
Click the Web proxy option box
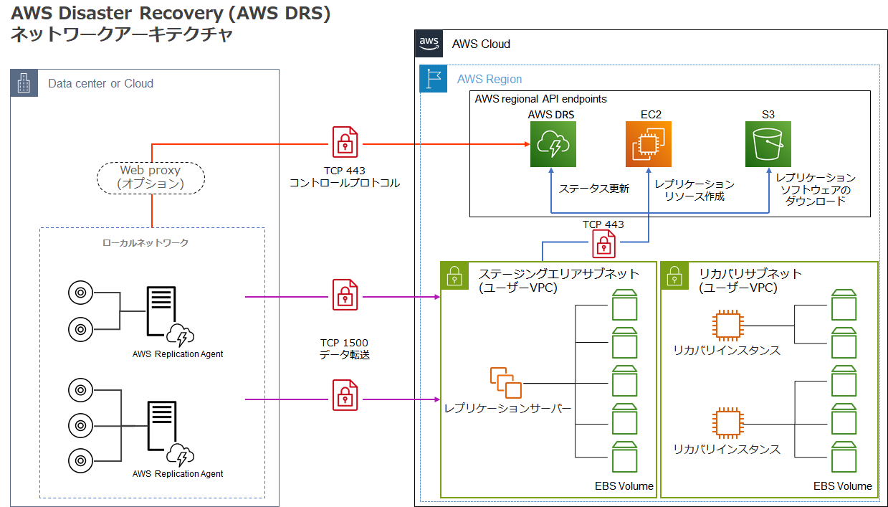tap(151, 176)
